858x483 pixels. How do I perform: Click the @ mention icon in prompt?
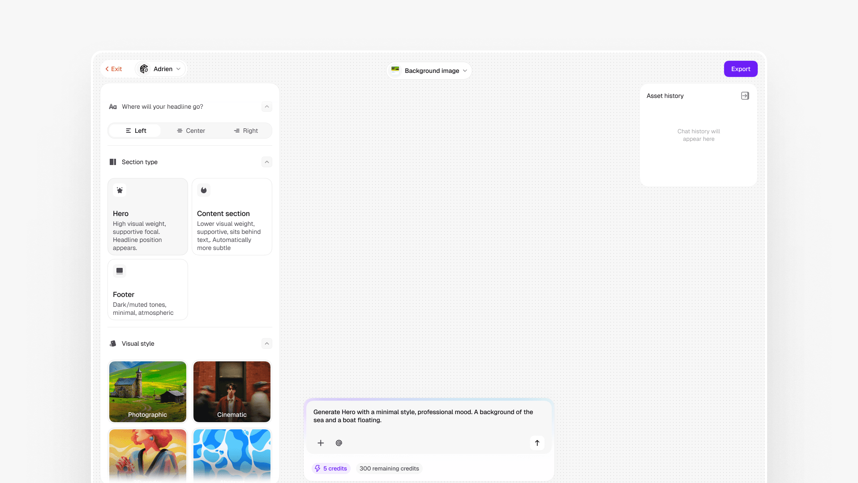coord(339,443)
